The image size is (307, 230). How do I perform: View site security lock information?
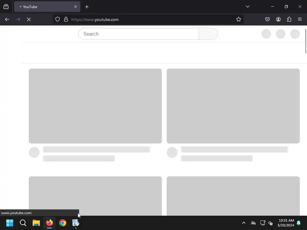pos(66,19)
